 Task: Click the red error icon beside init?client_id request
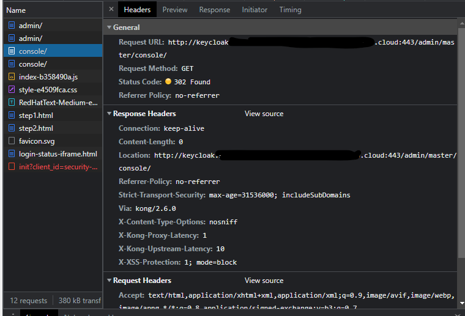tap(12, 166)
